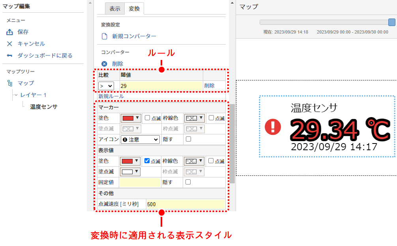Open the アイコン dropdown showing 注意
Image resolution: width=397 pixels, height=246 pixels.
[140, 140]
